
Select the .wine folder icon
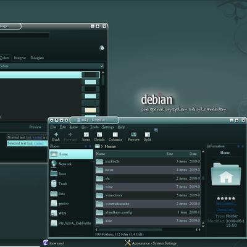(x=99, y=186)
